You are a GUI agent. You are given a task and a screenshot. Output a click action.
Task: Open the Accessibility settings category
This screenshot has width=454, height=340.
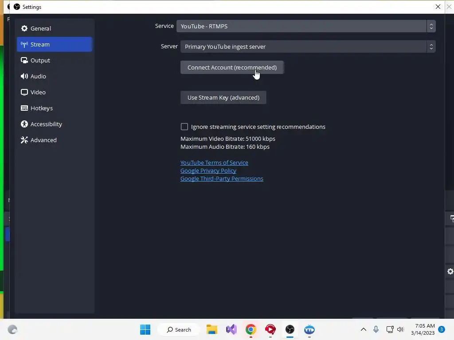point(55,124)
